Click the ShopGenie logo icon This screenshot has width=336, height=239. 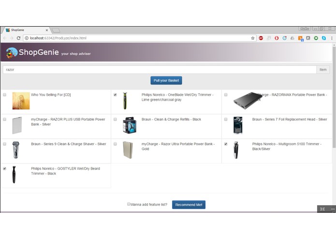coord(12,53)
